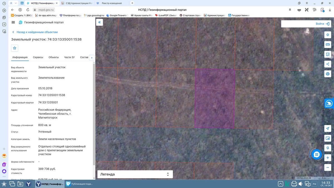Switch to the Реестр извещений browser tab
Viewport: 334px width, 188px height.
point(111,3)
